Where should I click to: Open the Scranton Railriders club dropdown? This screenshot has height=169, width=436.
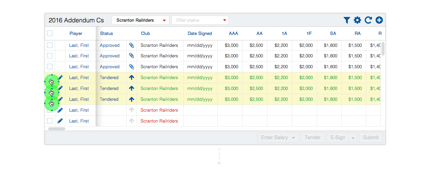point(140,20)
